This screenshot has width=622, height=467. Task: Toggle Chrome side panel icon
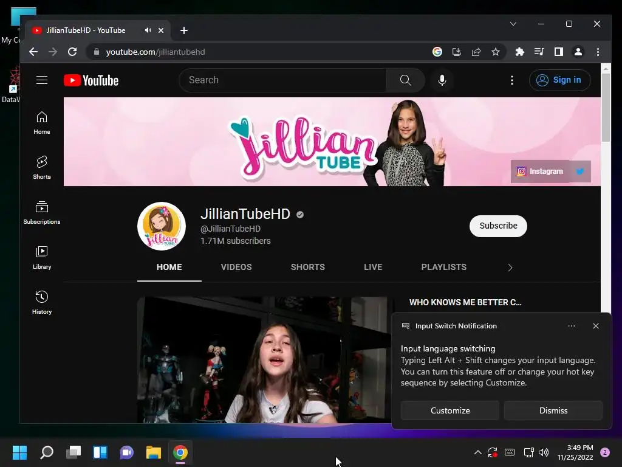[x=559, y=52]
